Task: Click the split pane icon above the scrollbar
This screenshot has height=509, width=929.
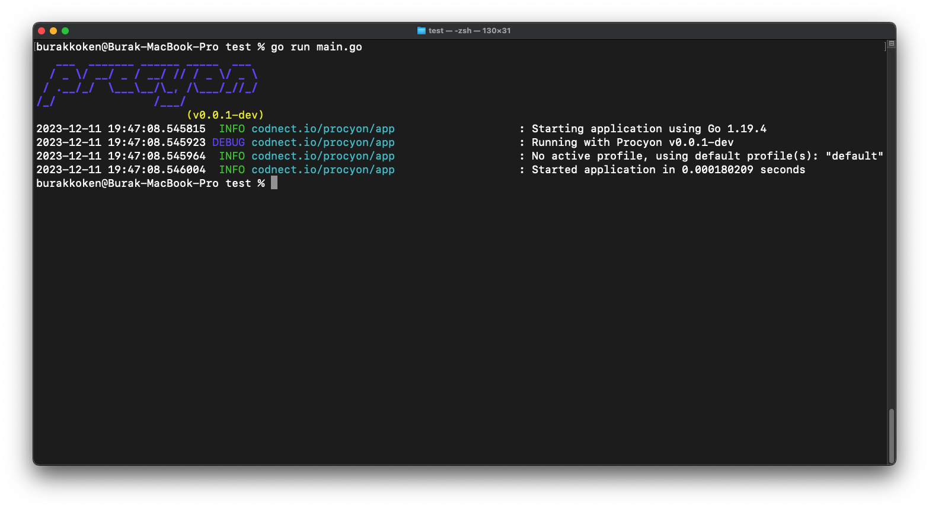Action: tap(891, 44)
